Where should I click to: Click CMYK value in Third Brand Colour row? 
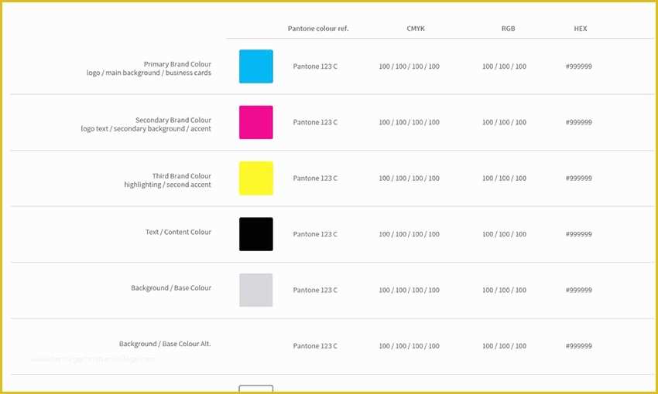(x=410, y=178)
